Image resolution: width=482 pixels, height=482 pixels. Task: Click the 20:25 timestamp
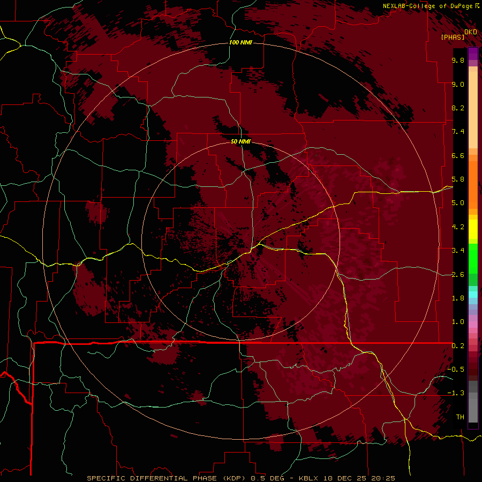click(384, 478)
